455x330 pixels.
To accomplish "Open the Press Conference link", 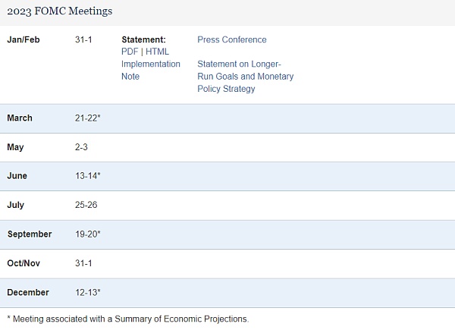I will [x=231, y=39].
